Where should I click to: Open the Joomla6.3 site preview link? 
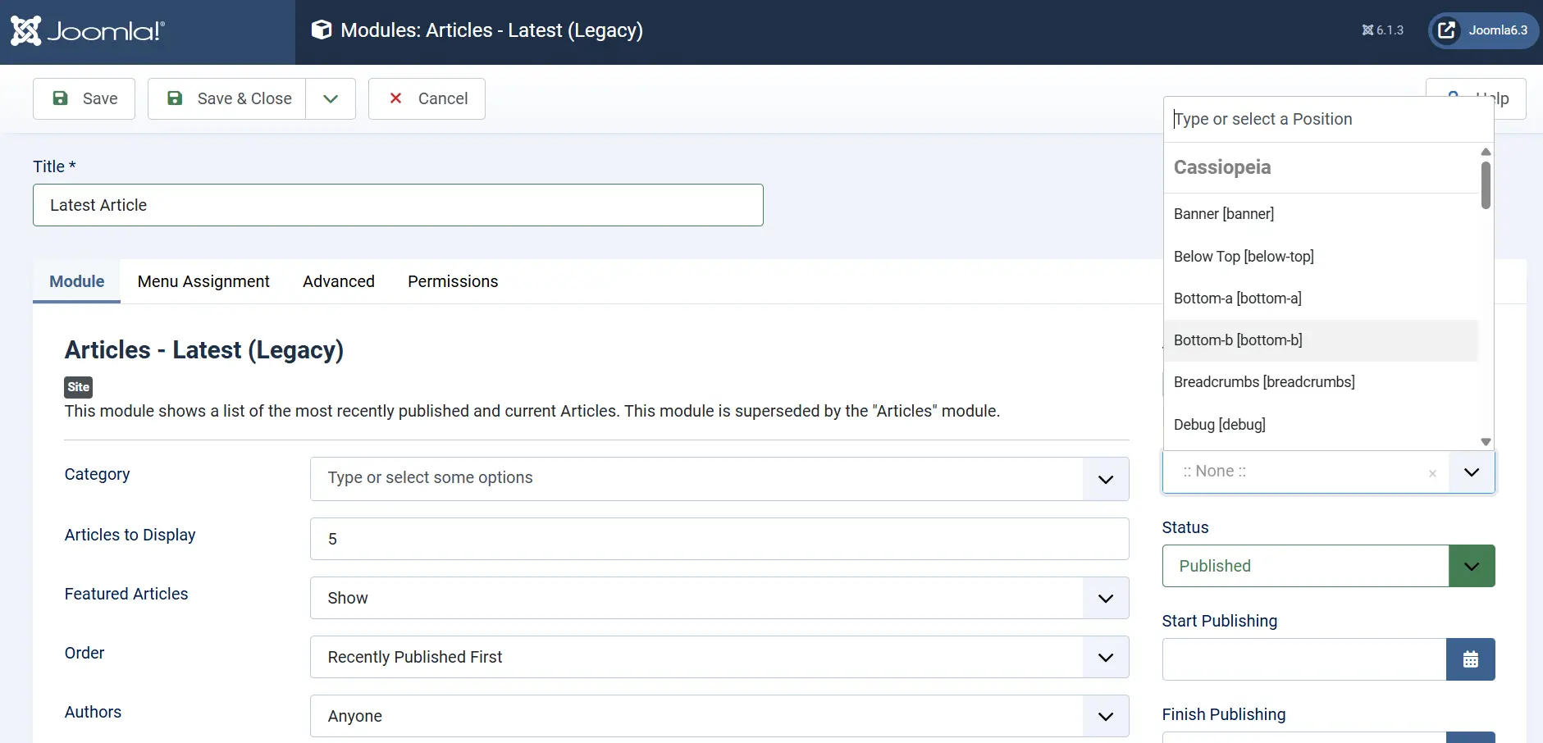click(x=1484, y=30)
